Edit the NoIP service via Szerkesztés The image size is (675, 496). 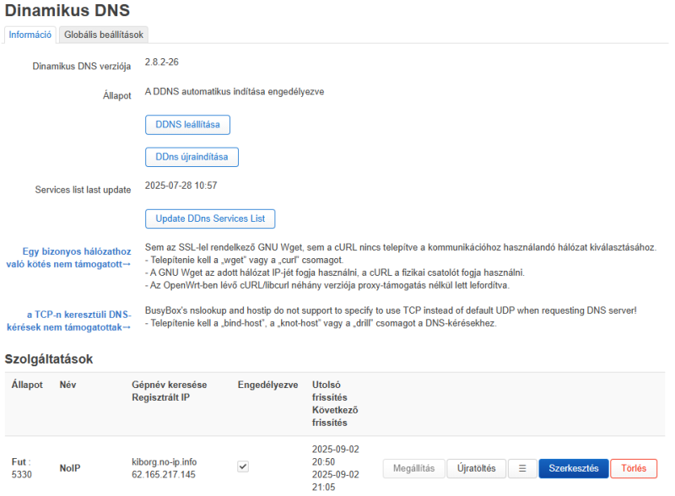pyautogui.click(x=574, y=468)
